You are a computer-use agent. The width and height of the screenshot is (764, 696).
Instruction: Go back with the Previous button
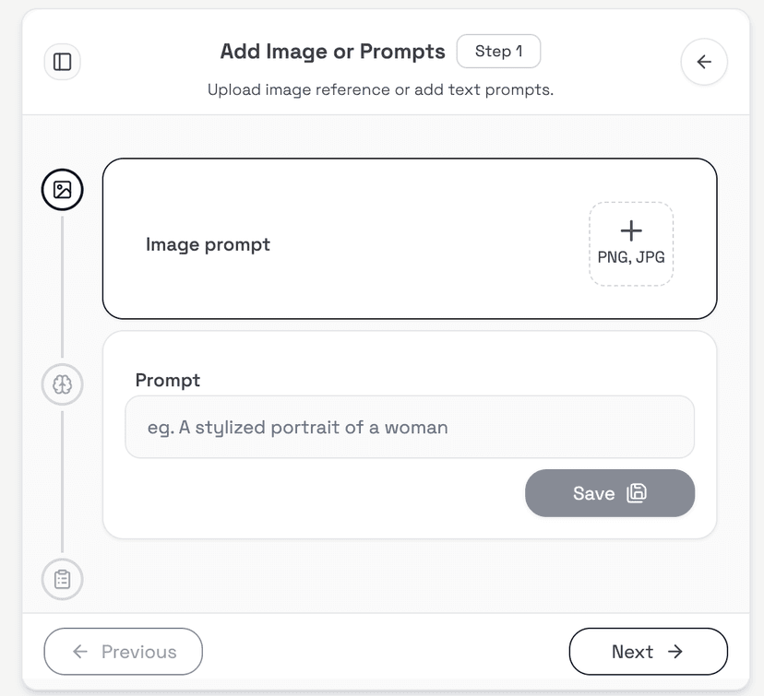(x=124, y=652)
